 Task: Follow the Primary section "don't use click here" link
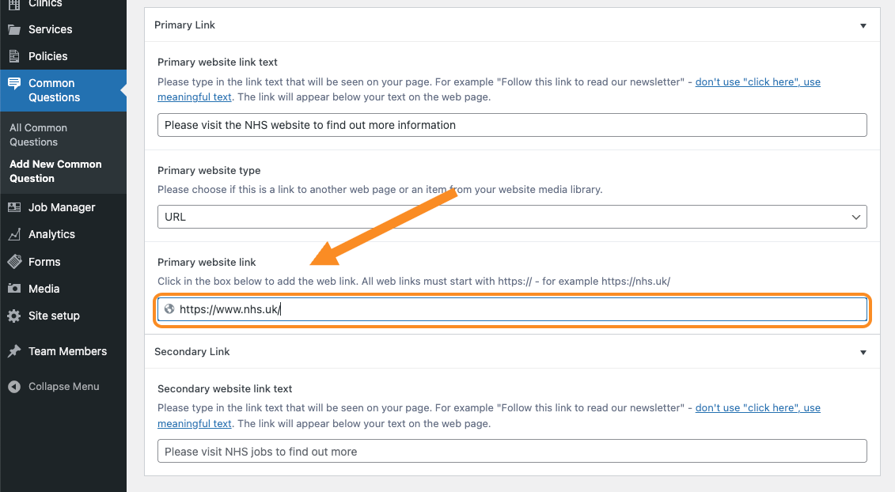coord(757,81)
